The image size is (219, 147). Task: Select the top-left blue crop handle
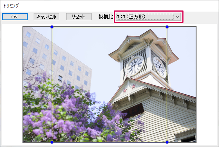tap(52, 27)
